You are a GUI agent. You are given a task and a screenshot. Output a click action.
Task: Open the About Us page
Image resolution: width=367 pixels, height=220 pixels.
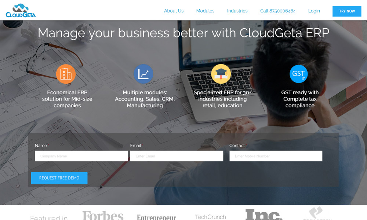(x=174, y=11)
